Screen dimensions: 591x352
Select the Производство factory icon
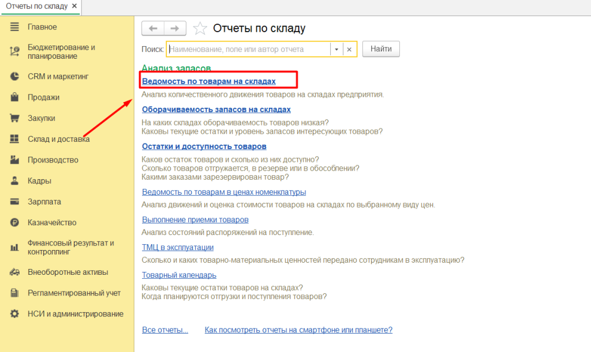tap(15, 160)
